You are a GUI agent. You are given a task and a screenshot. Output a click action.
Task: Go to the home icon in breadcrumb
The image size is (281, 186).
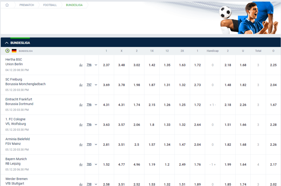point(7,5)
